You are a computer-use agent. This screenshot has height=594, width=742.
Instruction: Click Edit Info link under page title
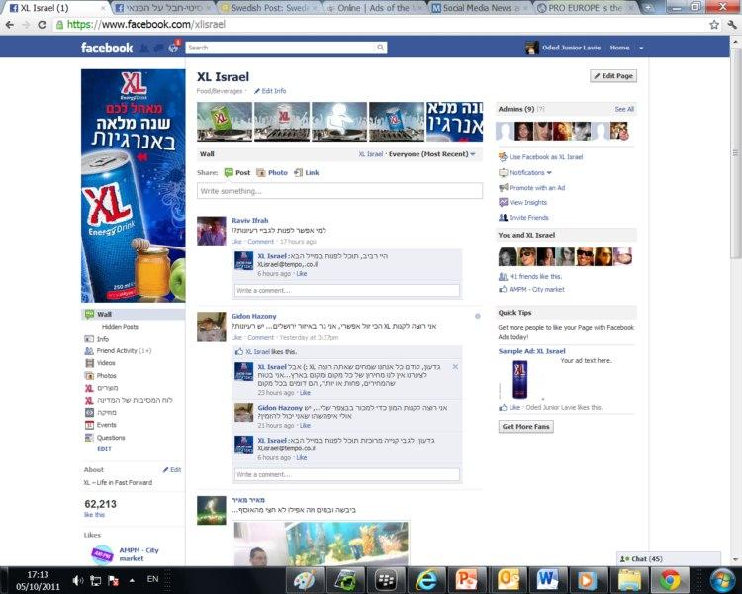(270, 91)
